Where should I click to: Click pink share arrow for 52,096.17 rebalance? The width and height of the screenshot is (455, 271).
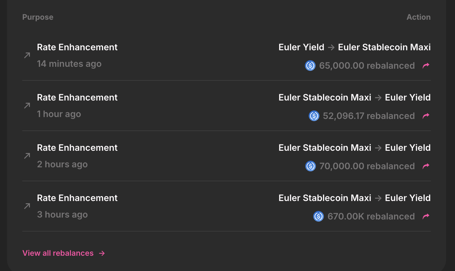[x=426, y=116]
